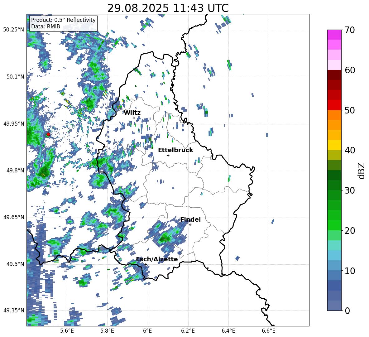Screen dimensions: 369x337
Task: Click the 49.5°N latitude label
Action: click(x=16, y=264)
